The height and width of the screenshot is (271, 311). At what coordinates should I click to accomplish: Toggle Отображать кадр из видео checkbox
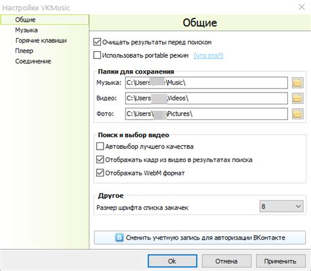pyautogui.click(x=100, y=159)
